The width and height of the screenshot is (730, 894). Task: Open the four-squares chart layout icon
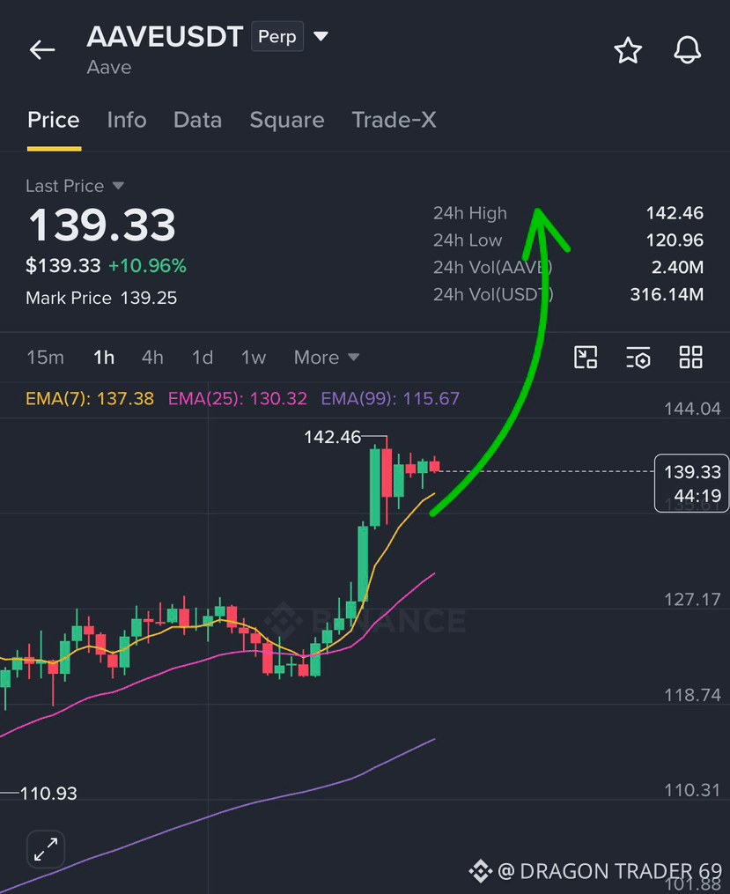coord(690,358)
